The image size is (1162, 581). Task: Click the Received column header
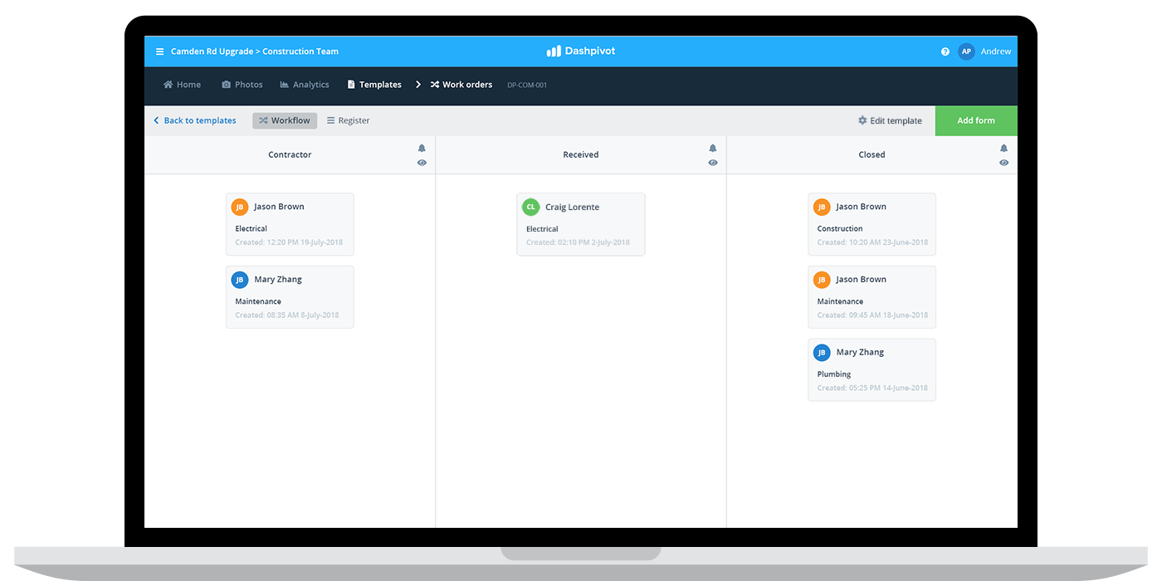pos(581,154)
